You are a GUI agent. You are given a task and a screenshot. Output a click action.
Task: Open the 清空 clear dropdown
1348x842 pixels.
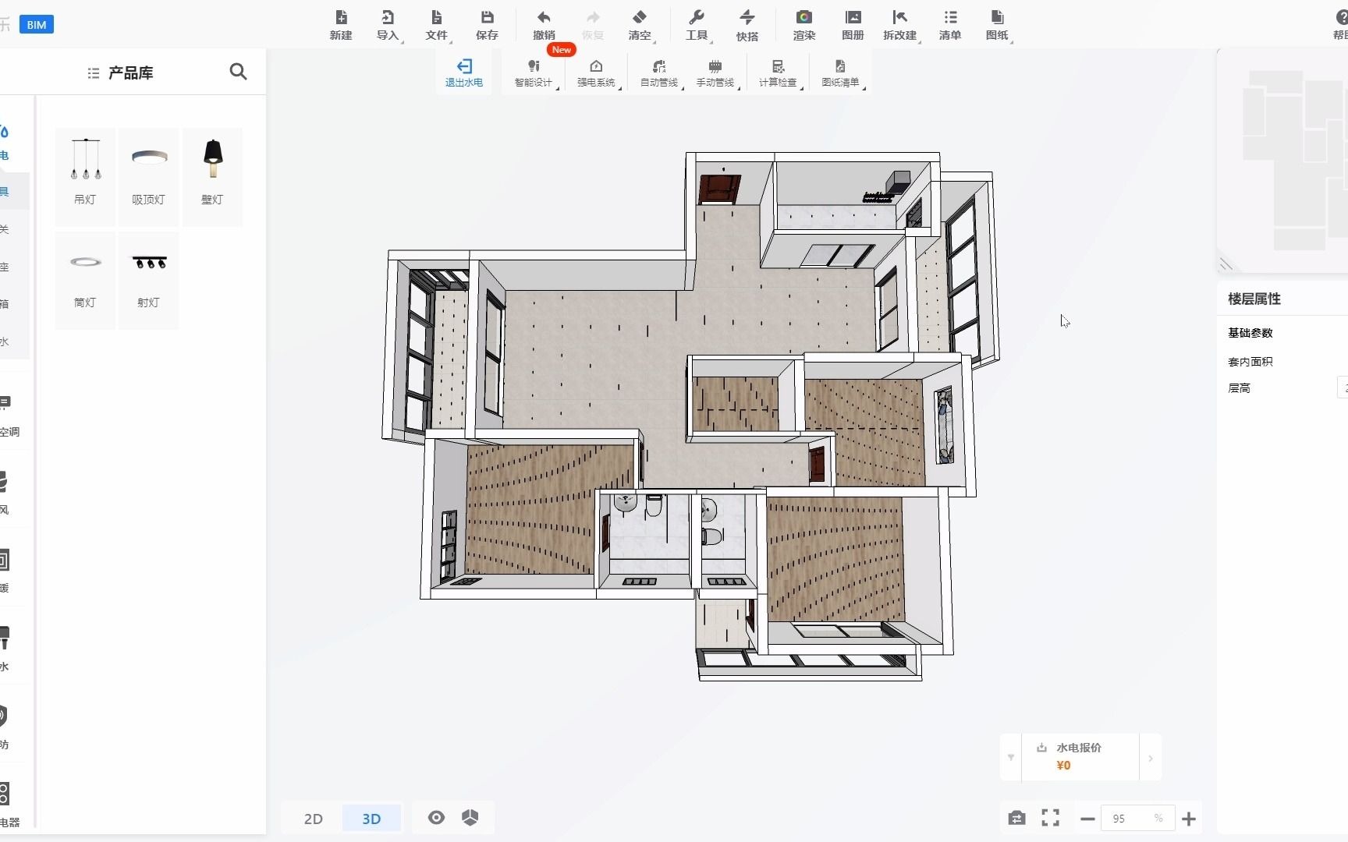pos(640,25)
